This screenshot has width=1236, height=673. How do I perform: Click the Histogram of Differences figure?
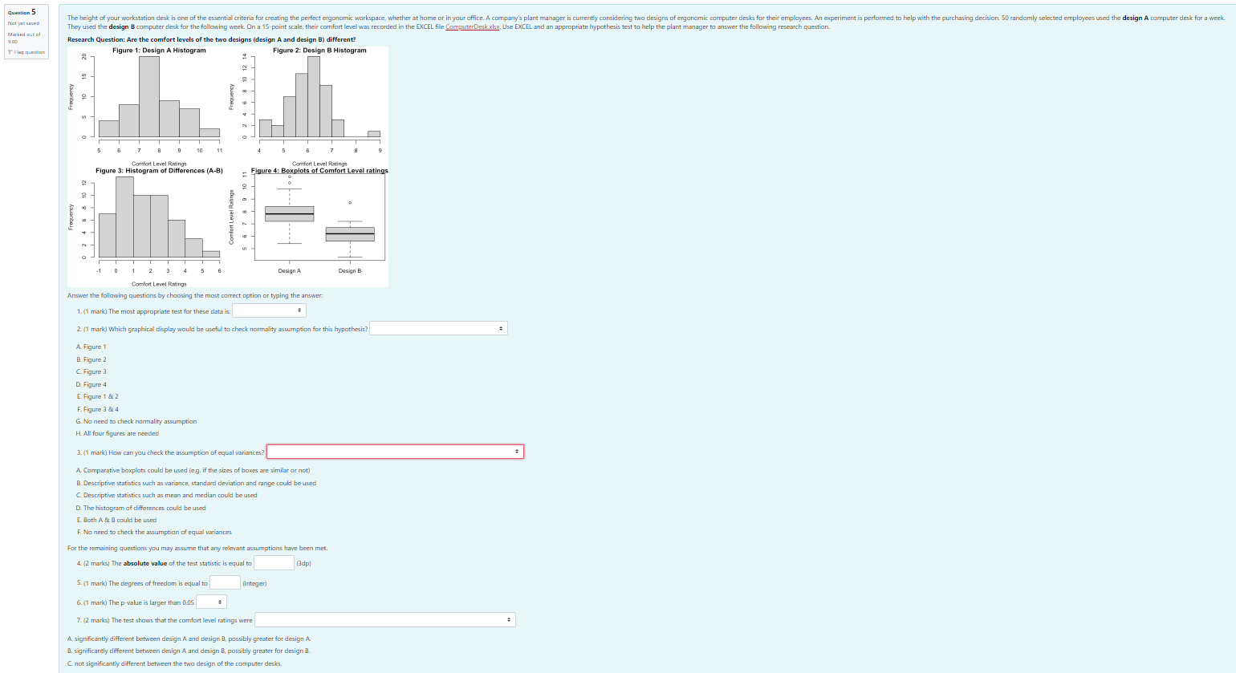coord(149,227)
